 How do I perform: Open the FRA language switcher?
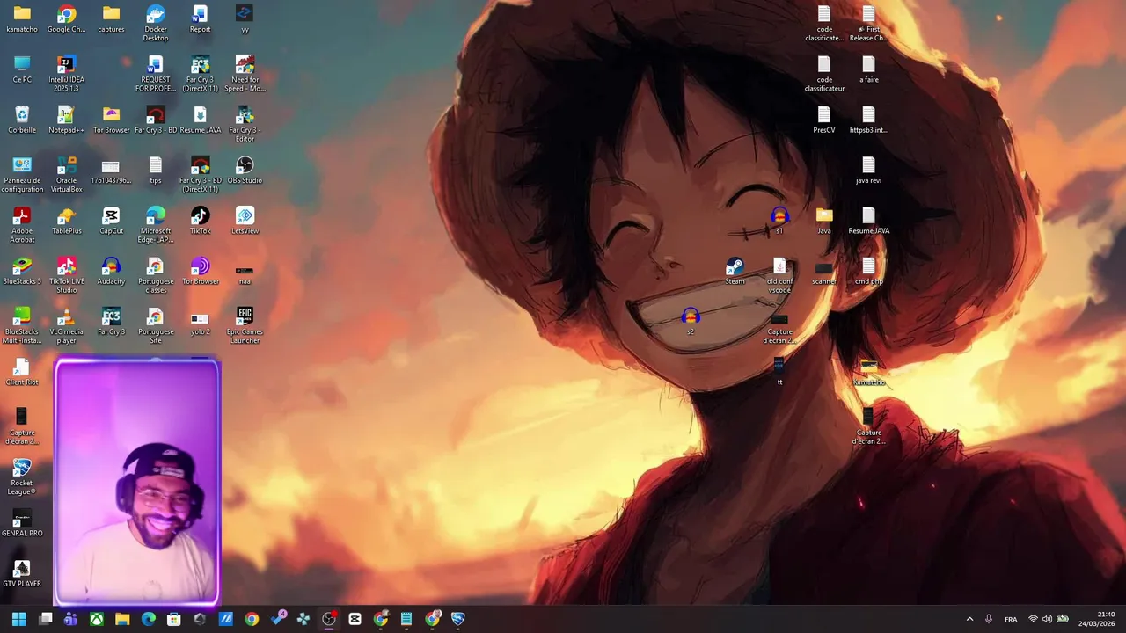pyautogui.click(x=1011, y=619)
